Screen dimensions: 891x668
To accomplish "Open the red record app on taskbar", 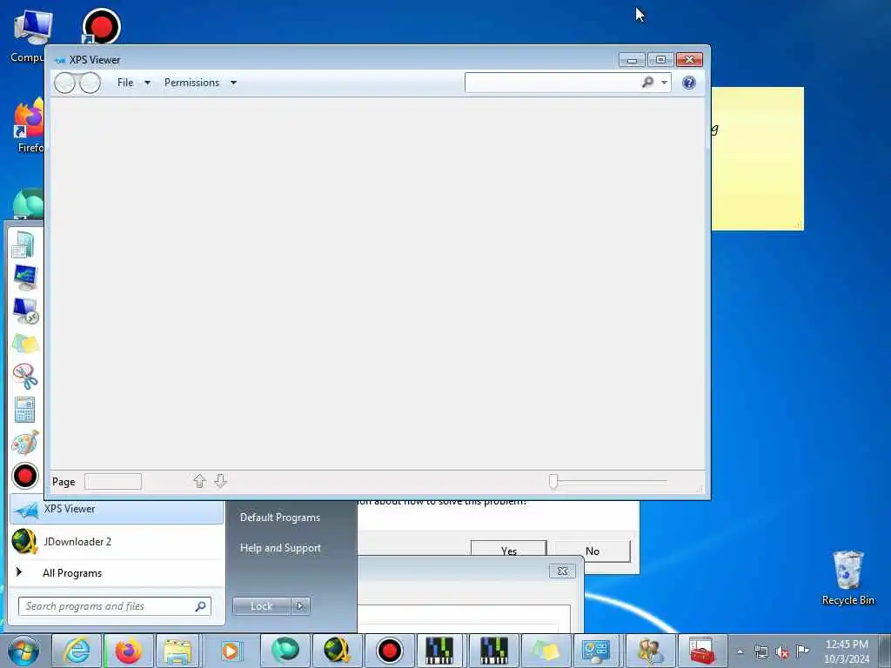I will point(390,651).
